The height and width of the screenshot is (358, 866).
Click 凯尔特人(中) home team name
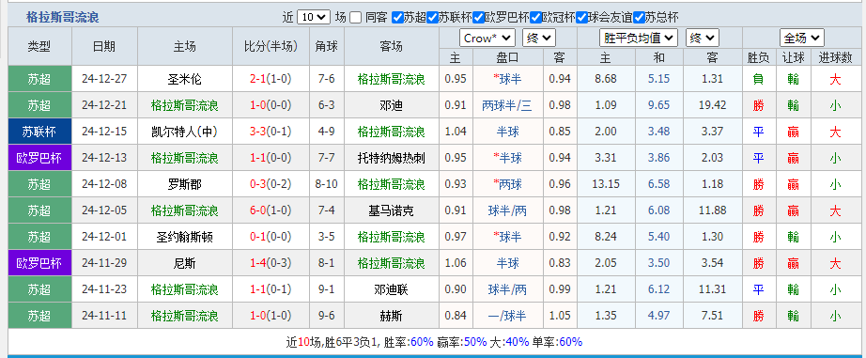click(185, 132)
